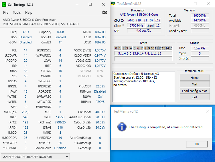Select test number 10 box in Tests

[x=153, y=48]
